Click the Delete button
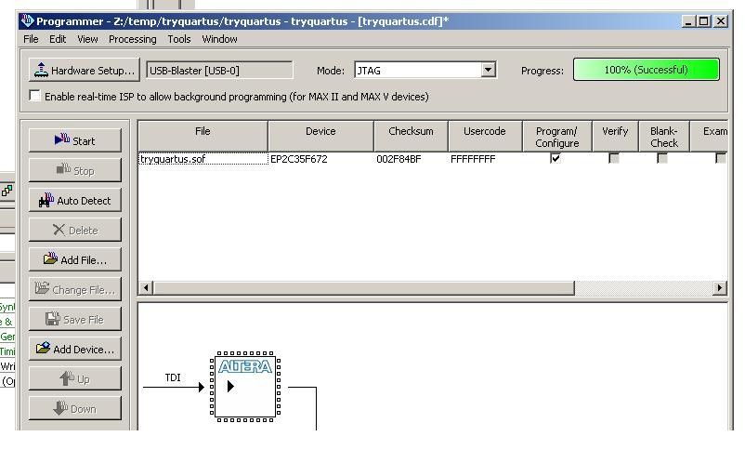Viewport: 745px width, 476px height. click(75, 230)
